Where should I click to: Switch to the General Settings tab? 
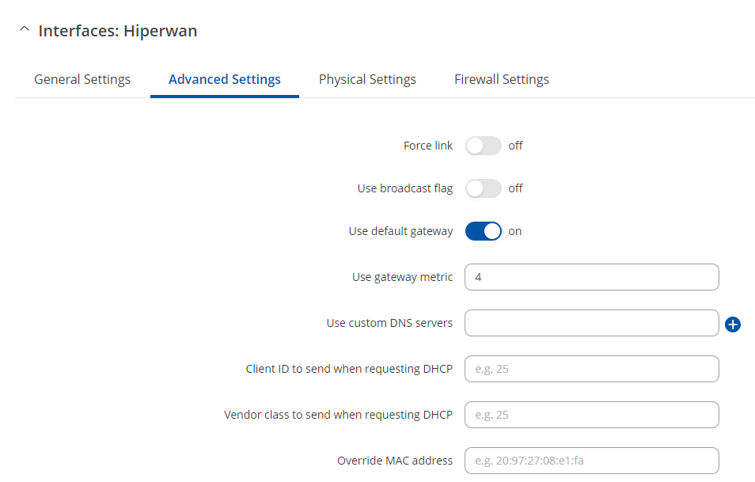(82, 79)
